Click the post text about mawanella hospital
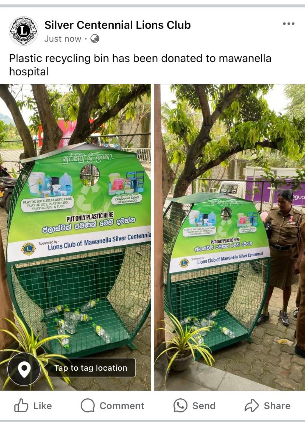This screenshot has height=422, width=305. [x=140, y=65]
